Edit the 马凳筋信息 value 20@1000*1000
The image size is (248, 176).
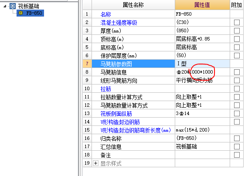tap(202, 72)
